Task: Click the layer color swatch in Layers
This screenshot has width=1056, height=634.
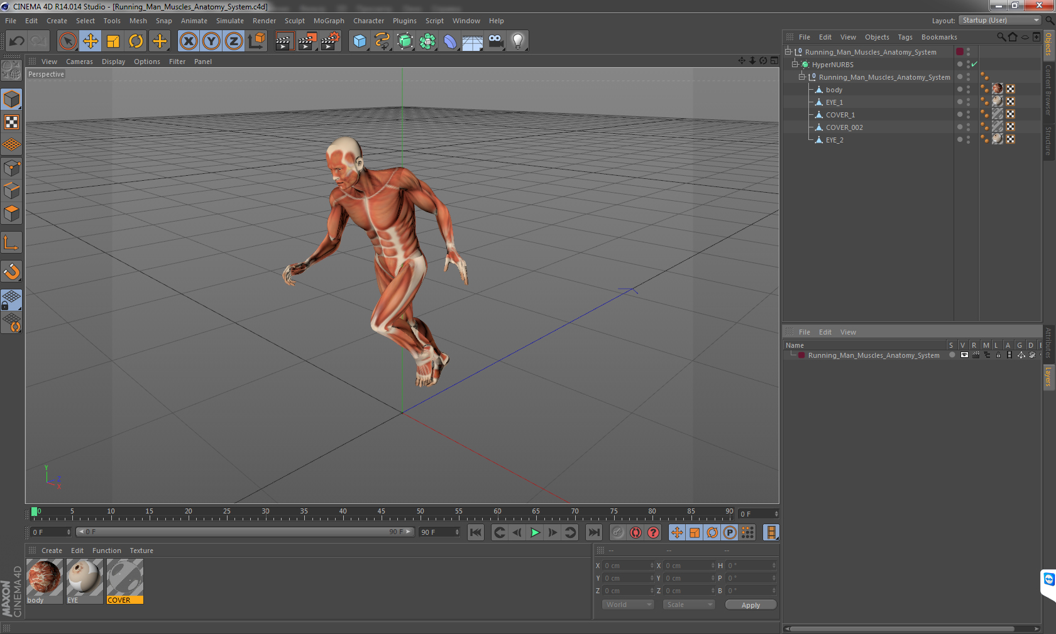Action: [x=801, y=355]
